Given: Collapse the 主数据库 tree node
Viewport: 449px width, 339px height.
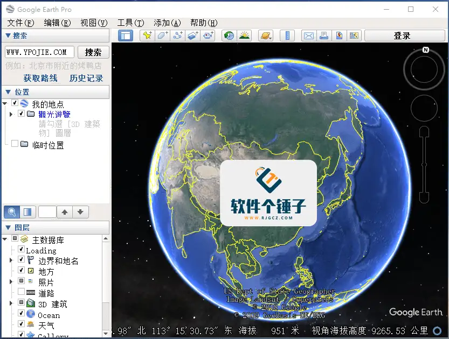Looking at the screenshot, I should [5, 239].
